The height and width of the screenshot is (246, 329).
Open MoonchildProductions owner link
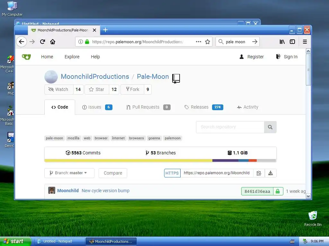[95, 77]
